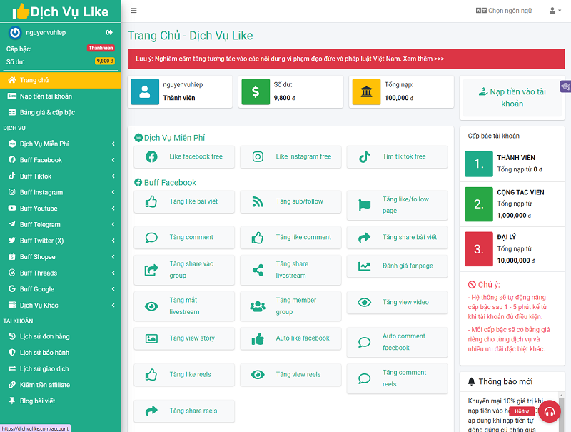Expand Buff Twitter (X) sidebar menu

point(61,241)
